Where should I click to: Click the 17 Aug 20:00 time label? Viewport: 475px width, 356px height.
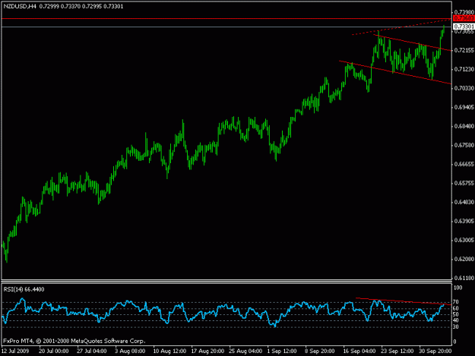207,351
